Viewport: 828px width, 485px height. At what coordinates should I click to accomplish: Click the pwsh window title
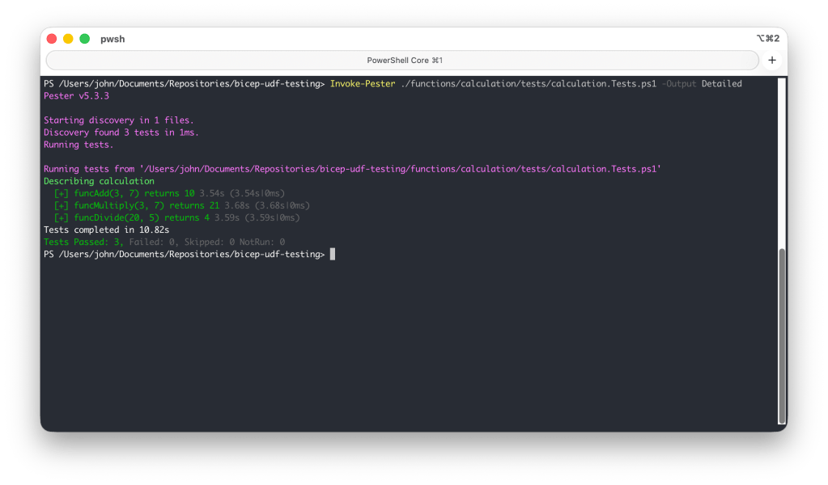(x=113, y=39)
